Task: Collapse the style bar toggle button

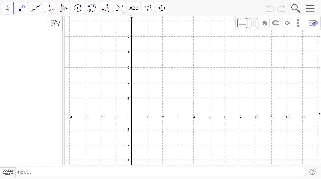Action: (x=313, y=23)
